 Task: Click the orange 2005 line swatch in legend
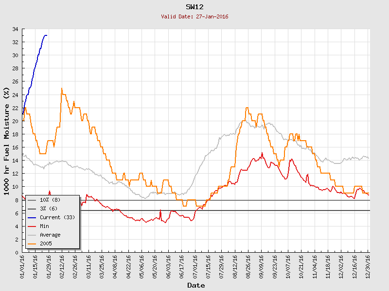[32, 243]
